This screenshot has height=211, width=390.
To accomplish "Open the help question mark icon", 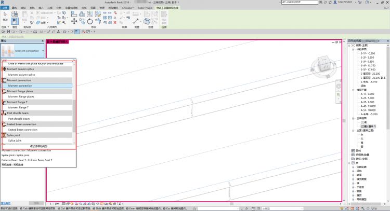I will (x=367, y=2).
